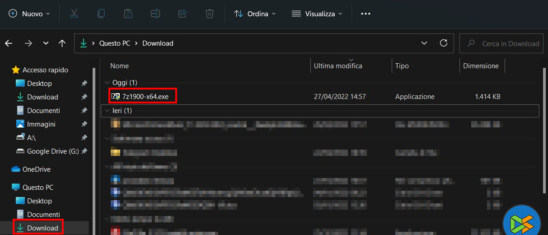548x235 pixels.
Task: Click the Paste clipboard icon
Action: 128,14
